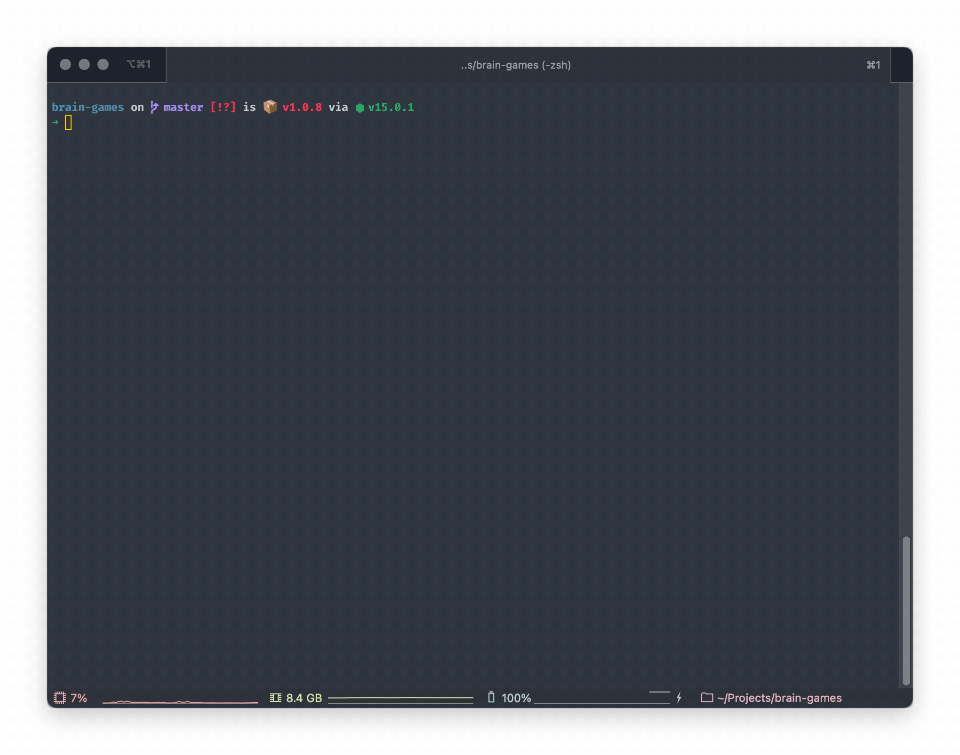Click the battery icon next to 100%

tap(491, 697)
